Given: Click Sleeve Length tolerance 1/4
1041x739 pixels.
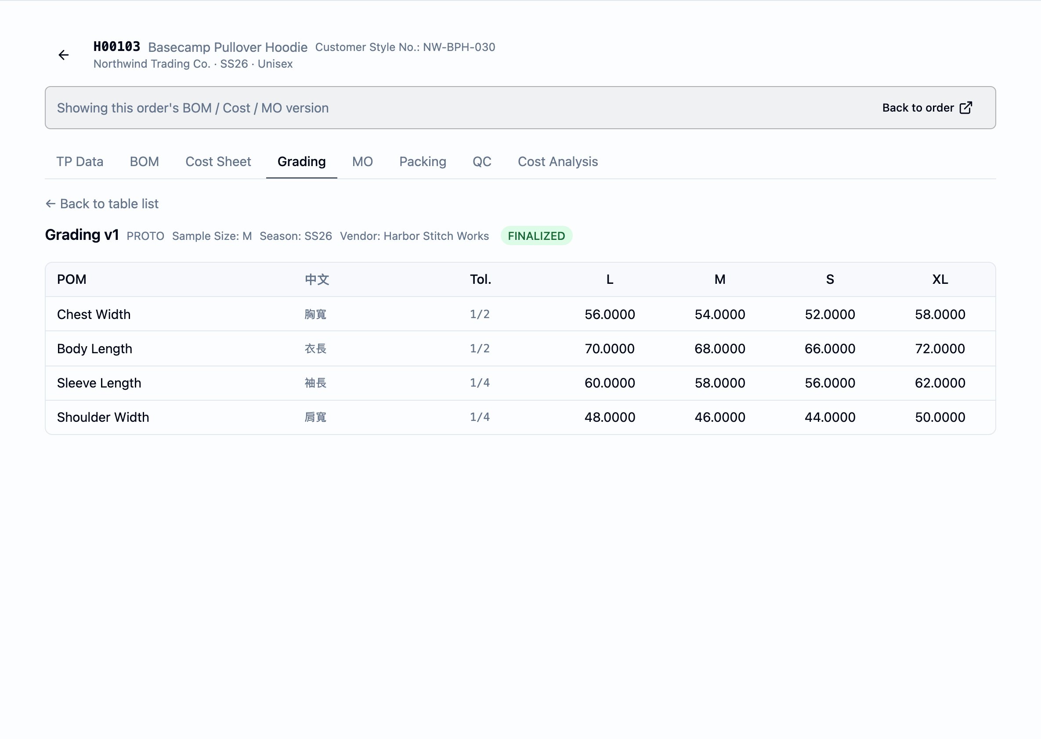Looking at the screenshot, I should tap(480, 383).
